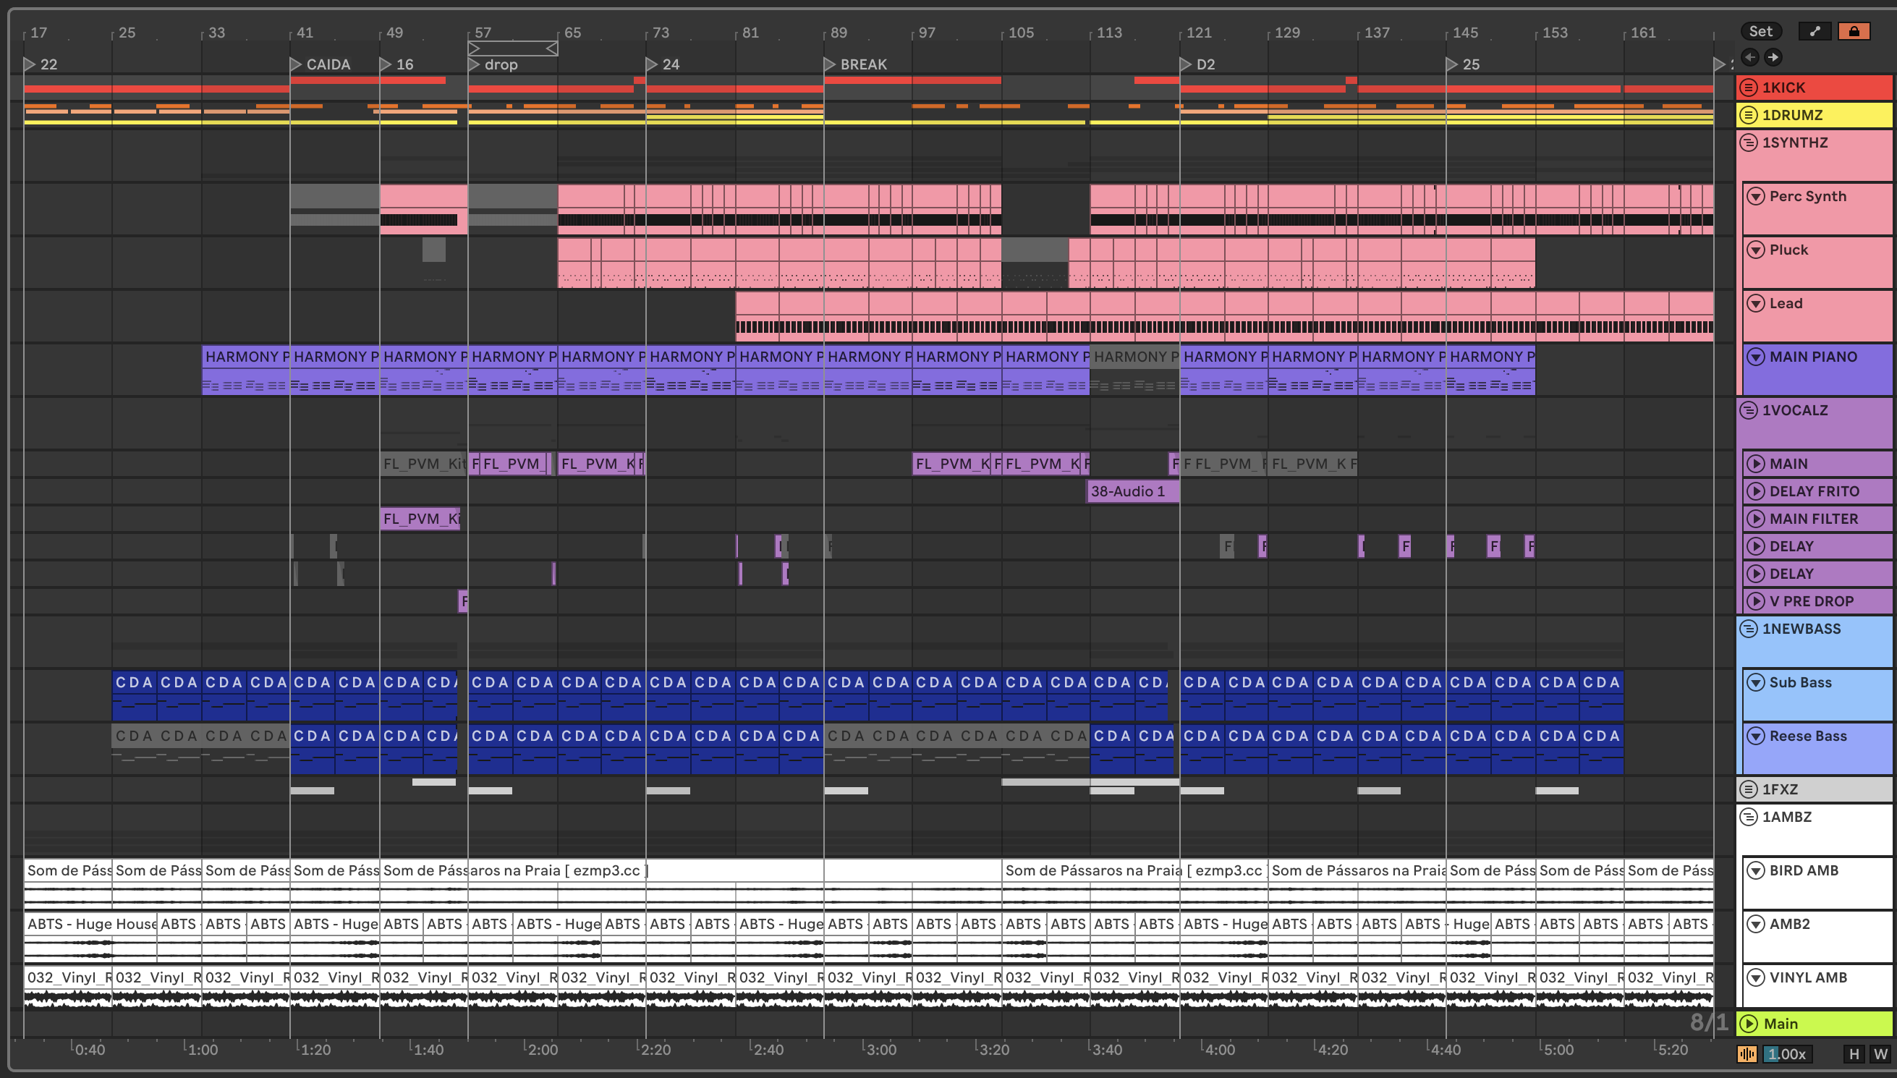Select the 38-Audio 1 clip

[x=1131, y=492]
